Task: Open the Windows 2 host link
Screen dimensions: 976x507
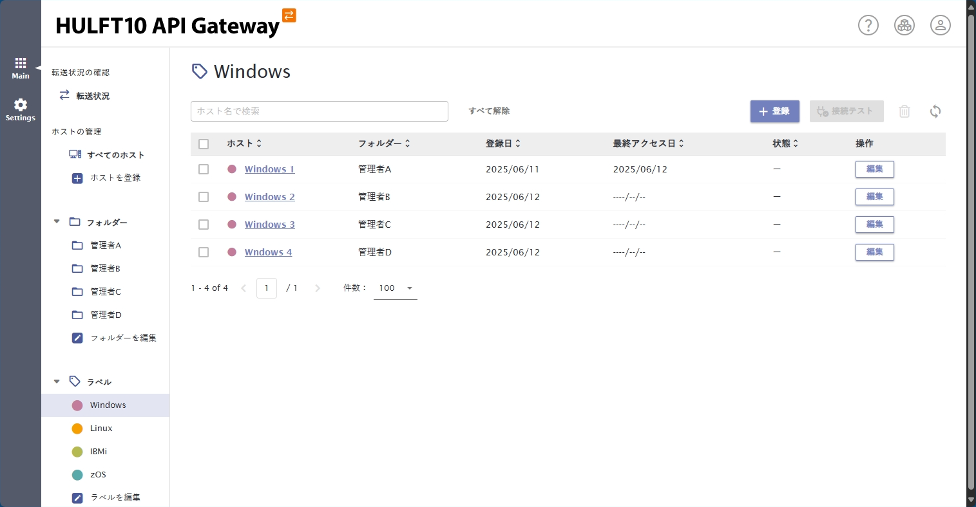Action: [269, 197]
